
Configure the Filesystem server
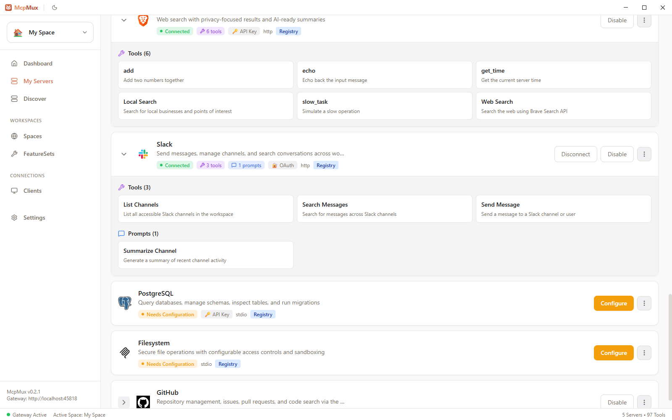613,353
